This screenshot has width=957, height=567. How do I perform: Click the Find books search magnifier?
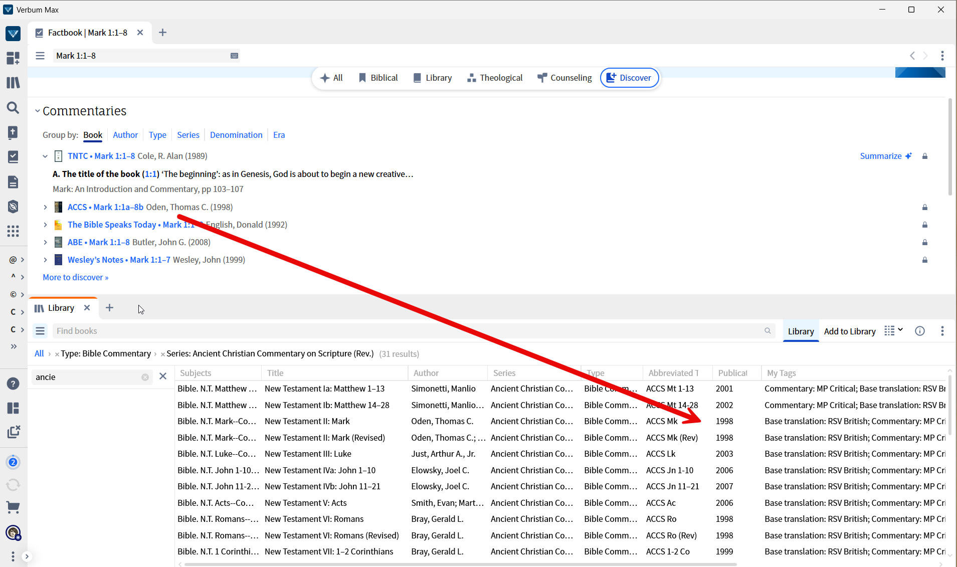pyautogui.click(x=768, y=331)
